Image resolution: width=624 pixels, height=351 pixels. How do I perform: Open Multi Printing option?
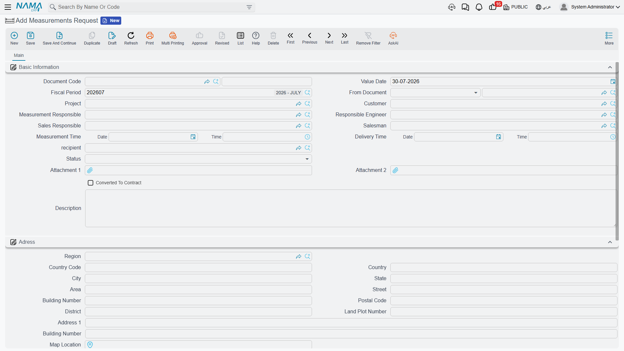173,38
